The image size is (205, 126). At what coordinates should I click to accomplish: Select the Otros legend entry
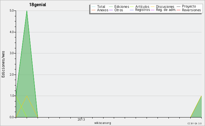tap(119, 10)
